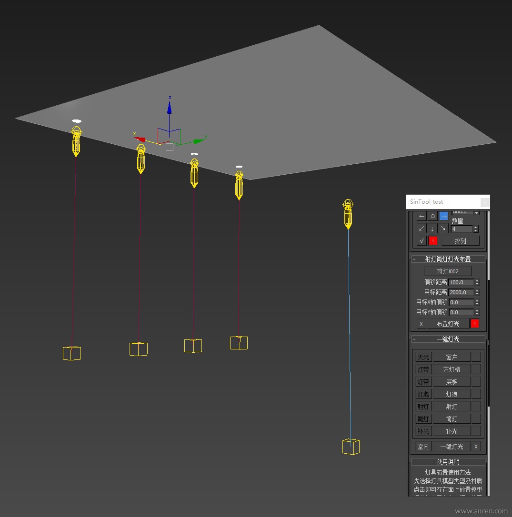Click the right-hand 补光 button
This screenshot has width=512, height=517.
tap(452, 431)
